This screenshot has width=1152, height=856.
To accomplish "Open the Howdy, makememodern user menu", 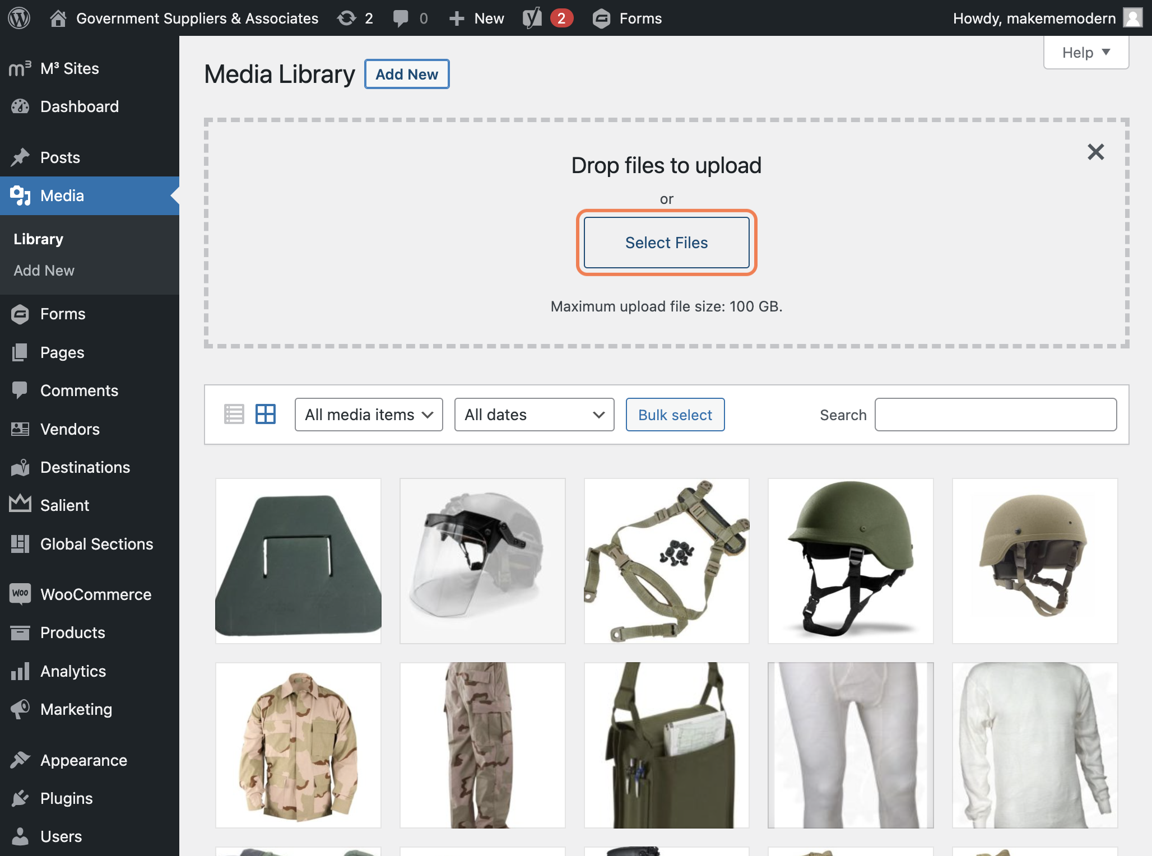I will [1048, 18].
